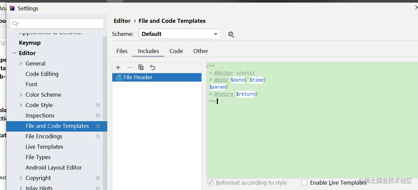Toggle Reformat according to style checkbox

coord(211,182)
